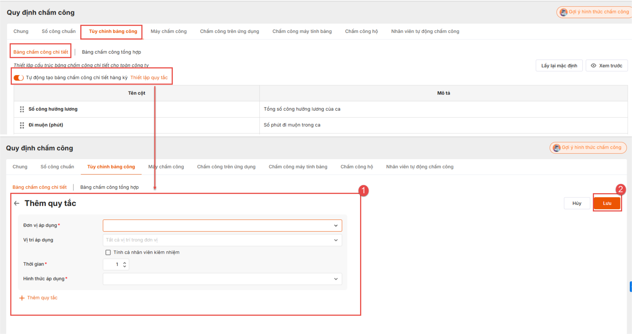Click Thời gian number input field
Screen dimensions: 632x334
[x=116, y=265]
